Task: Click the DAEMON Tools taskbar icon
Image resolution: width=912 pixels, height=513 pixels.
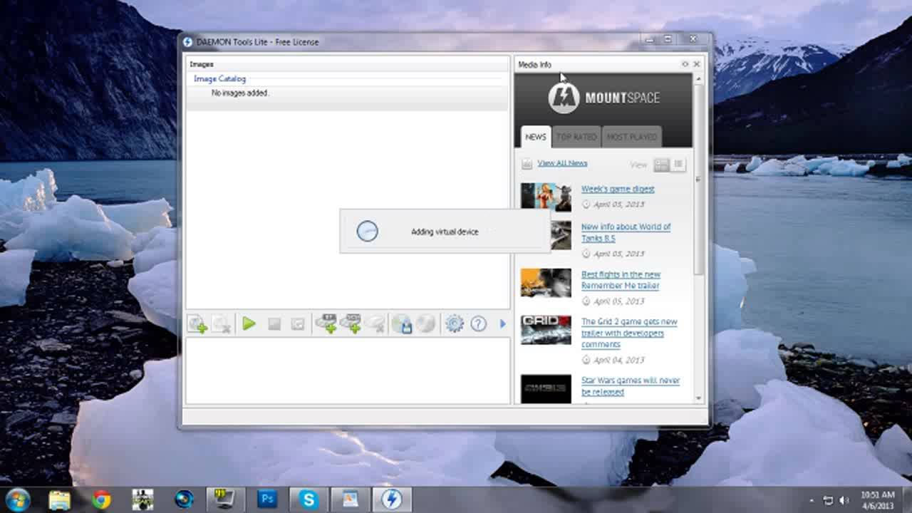Action: 391,499
